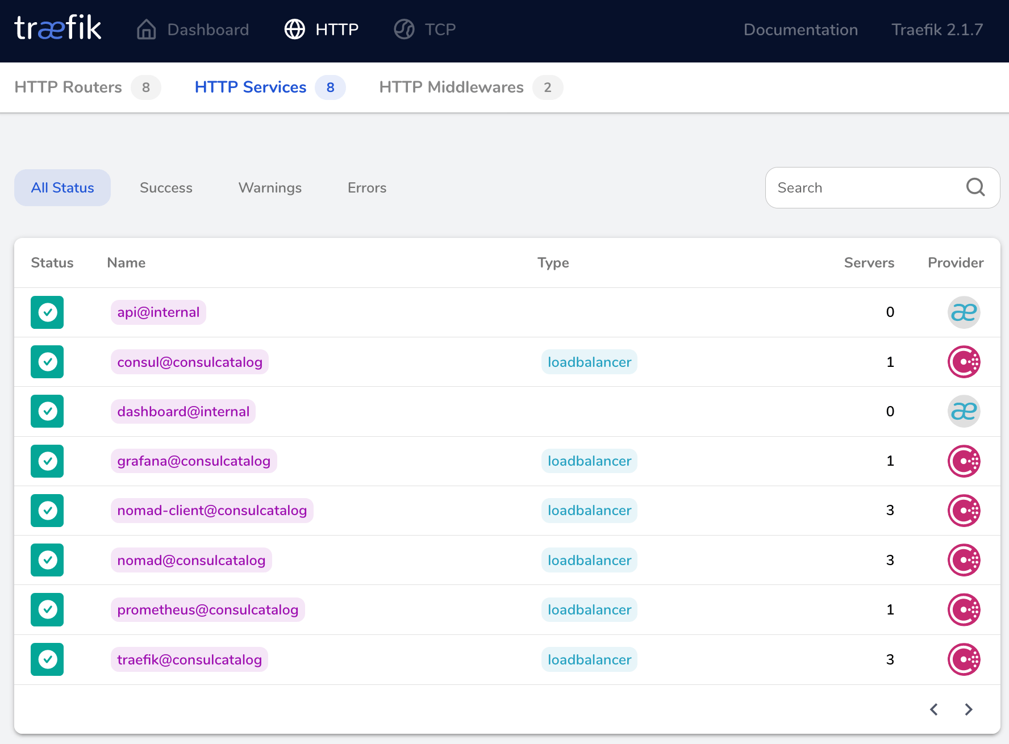Filter services by Success status
Screen dimensions: 1009x744
pyautogui.click(x=166, y=188)
